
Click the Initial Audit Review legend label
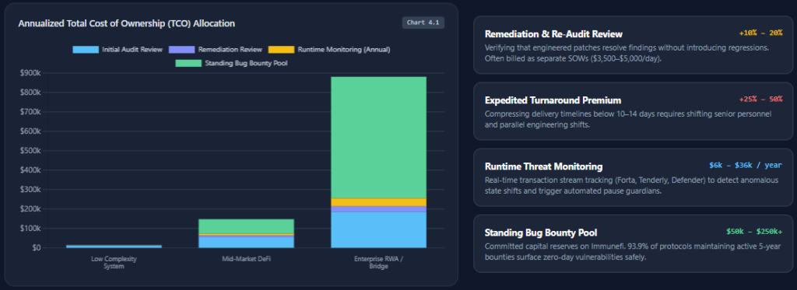[132, 50]
